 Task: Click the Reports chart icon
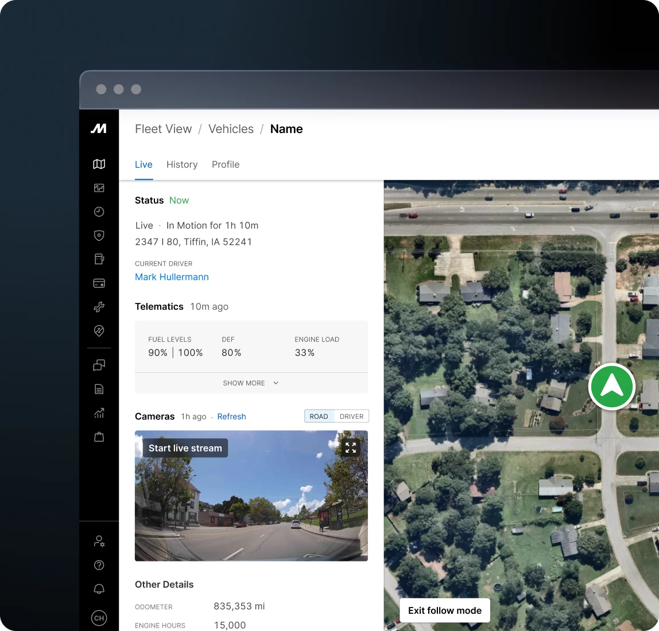coord(99,413)
